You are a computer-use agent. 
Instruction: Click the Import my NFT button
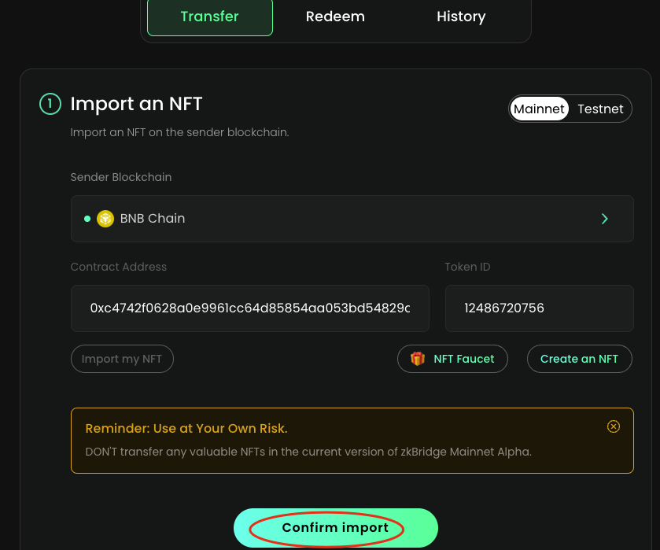tap(122, 359)
